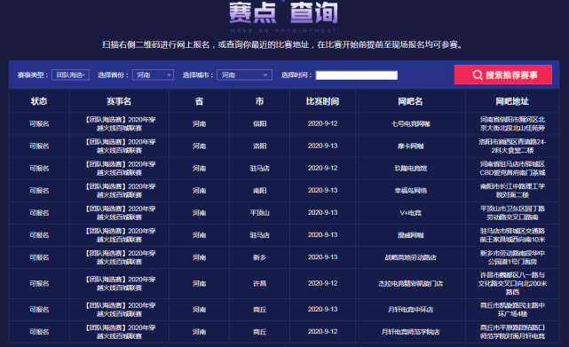
Task: Open the 赛事类型 dropdown showing 团队海选
Action: click(x=70, y=75)
